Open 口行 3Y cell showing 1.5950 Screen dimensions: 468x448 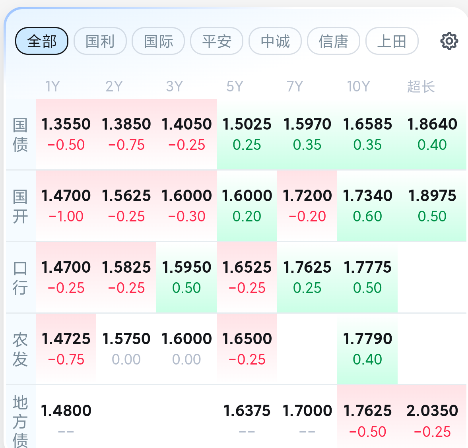(186, 277)
